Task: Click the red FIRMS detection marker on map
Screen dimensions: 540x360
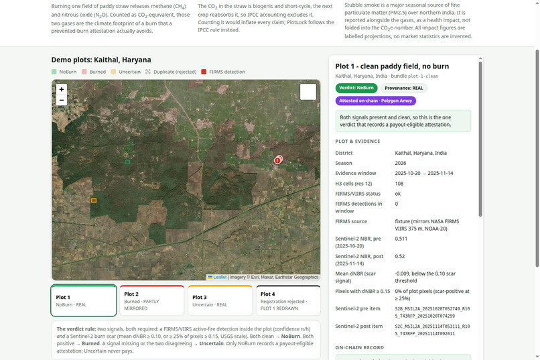Action: (x=277, y=160)
